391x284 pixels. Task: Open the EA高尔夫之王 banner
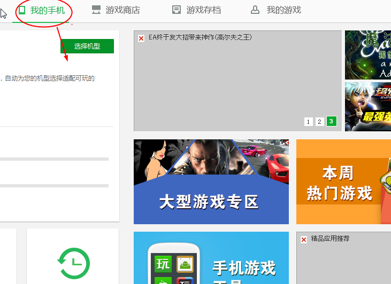coord(237,81)
